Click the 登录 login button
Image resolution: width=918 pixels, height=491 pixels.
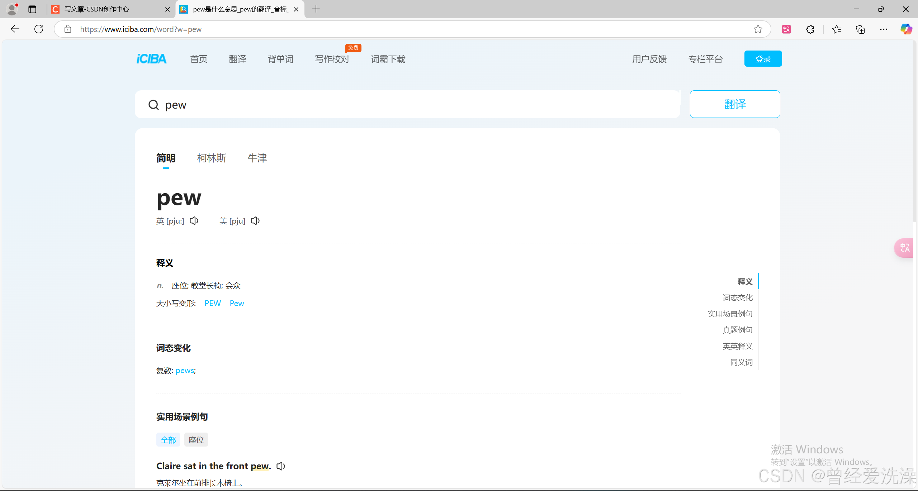(x=763, y=59)
